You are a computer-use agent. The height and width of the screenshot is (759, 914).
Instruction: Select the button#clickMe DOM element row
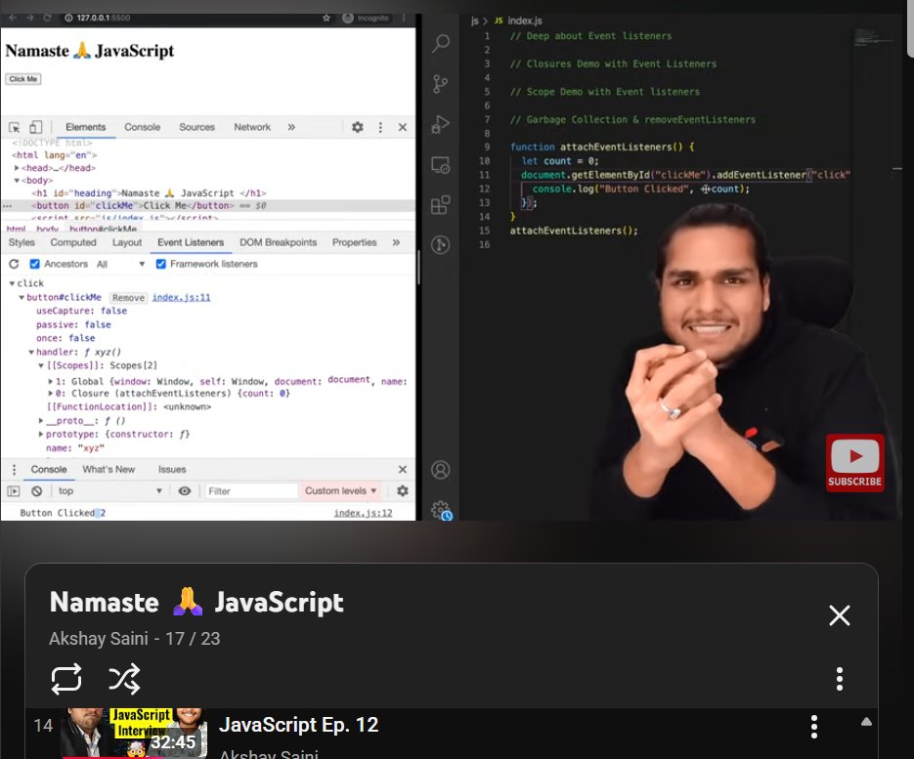click(x=208, y=205)
